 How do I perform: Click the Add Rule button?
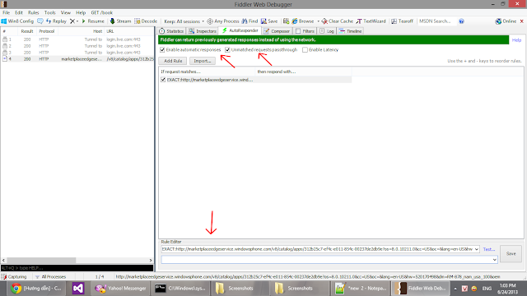click(x=173, y=61)
